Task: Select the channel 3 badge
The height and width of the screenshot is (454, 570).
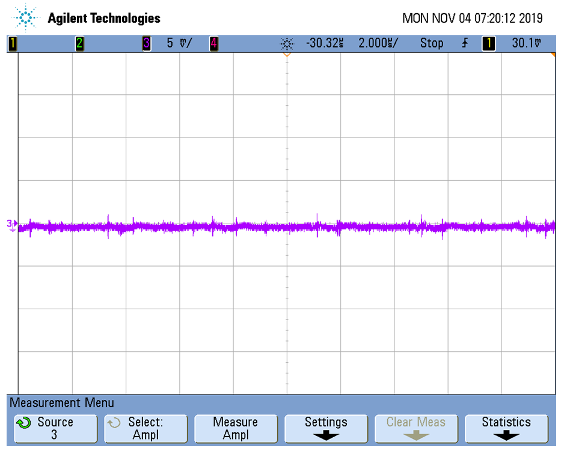Action: (146, 43)
